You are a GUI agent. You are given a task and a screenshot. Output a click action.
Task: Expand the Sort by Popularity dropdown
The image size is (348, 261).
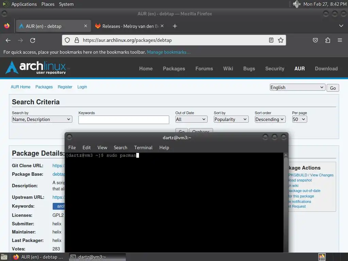pos(231,119)
